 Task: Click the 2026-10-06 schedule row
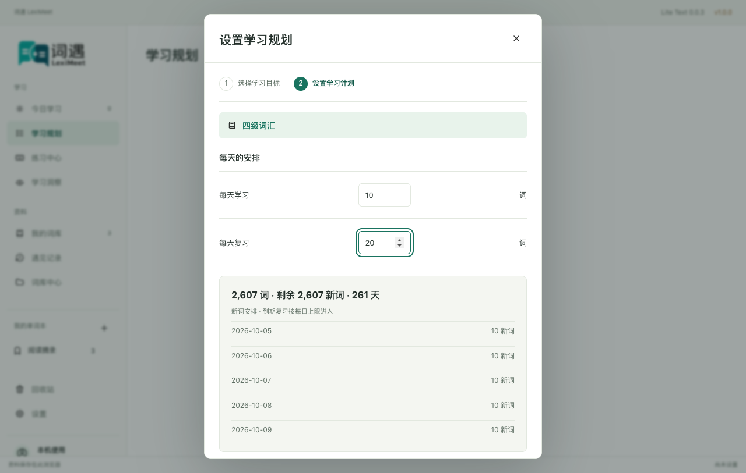(x=373, y=356)
